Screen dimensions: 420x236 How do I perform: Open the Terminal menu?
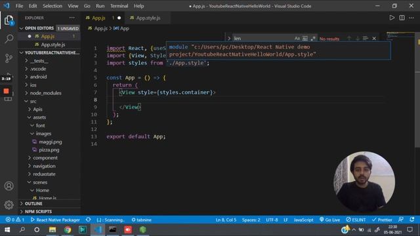click(x=119, y=6)
